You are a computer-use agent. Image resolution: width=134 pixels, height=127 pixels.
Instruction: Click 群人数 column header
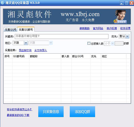tap(66, 56)
